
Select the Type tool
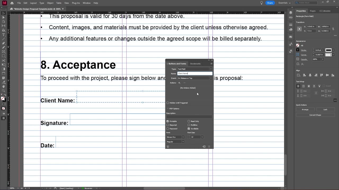(x=3, y=35)
